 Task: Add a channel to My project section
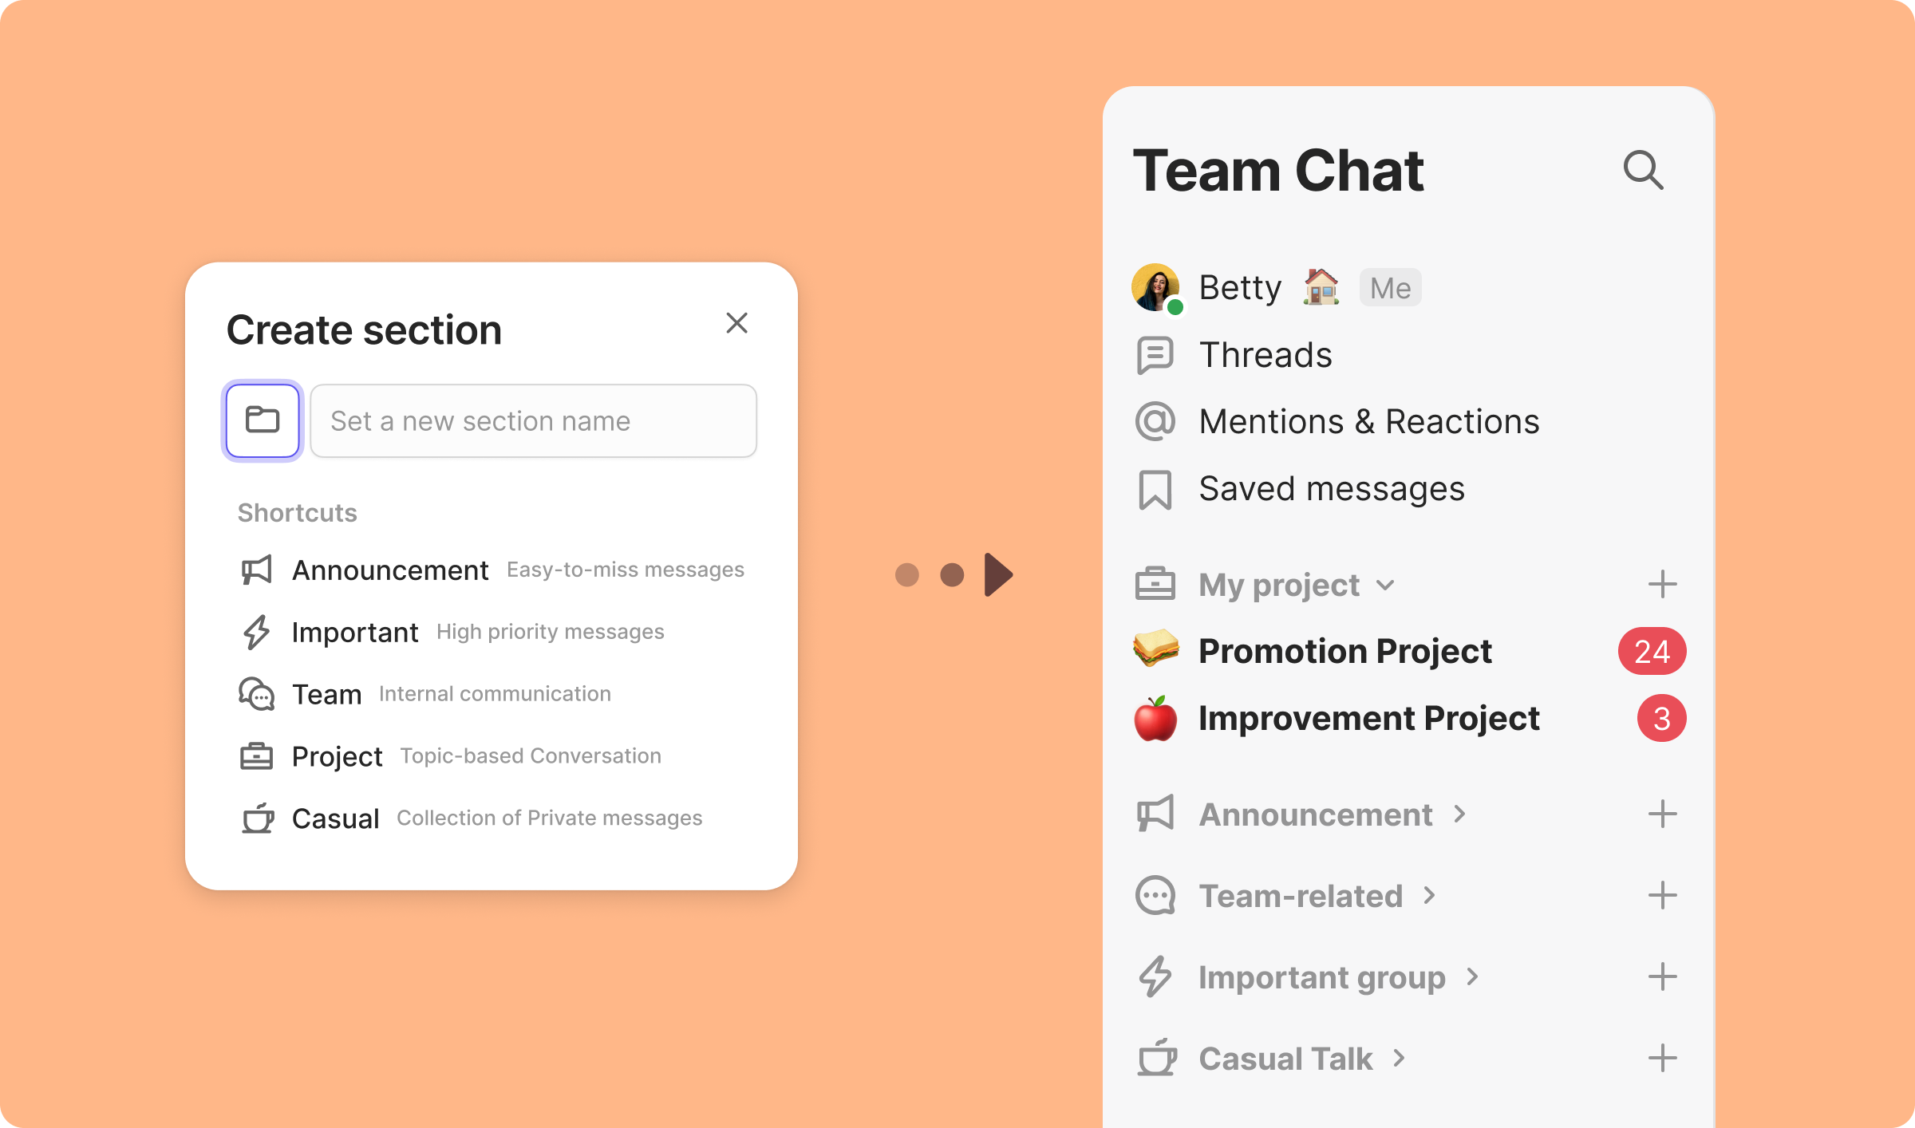coord(1662,585)
